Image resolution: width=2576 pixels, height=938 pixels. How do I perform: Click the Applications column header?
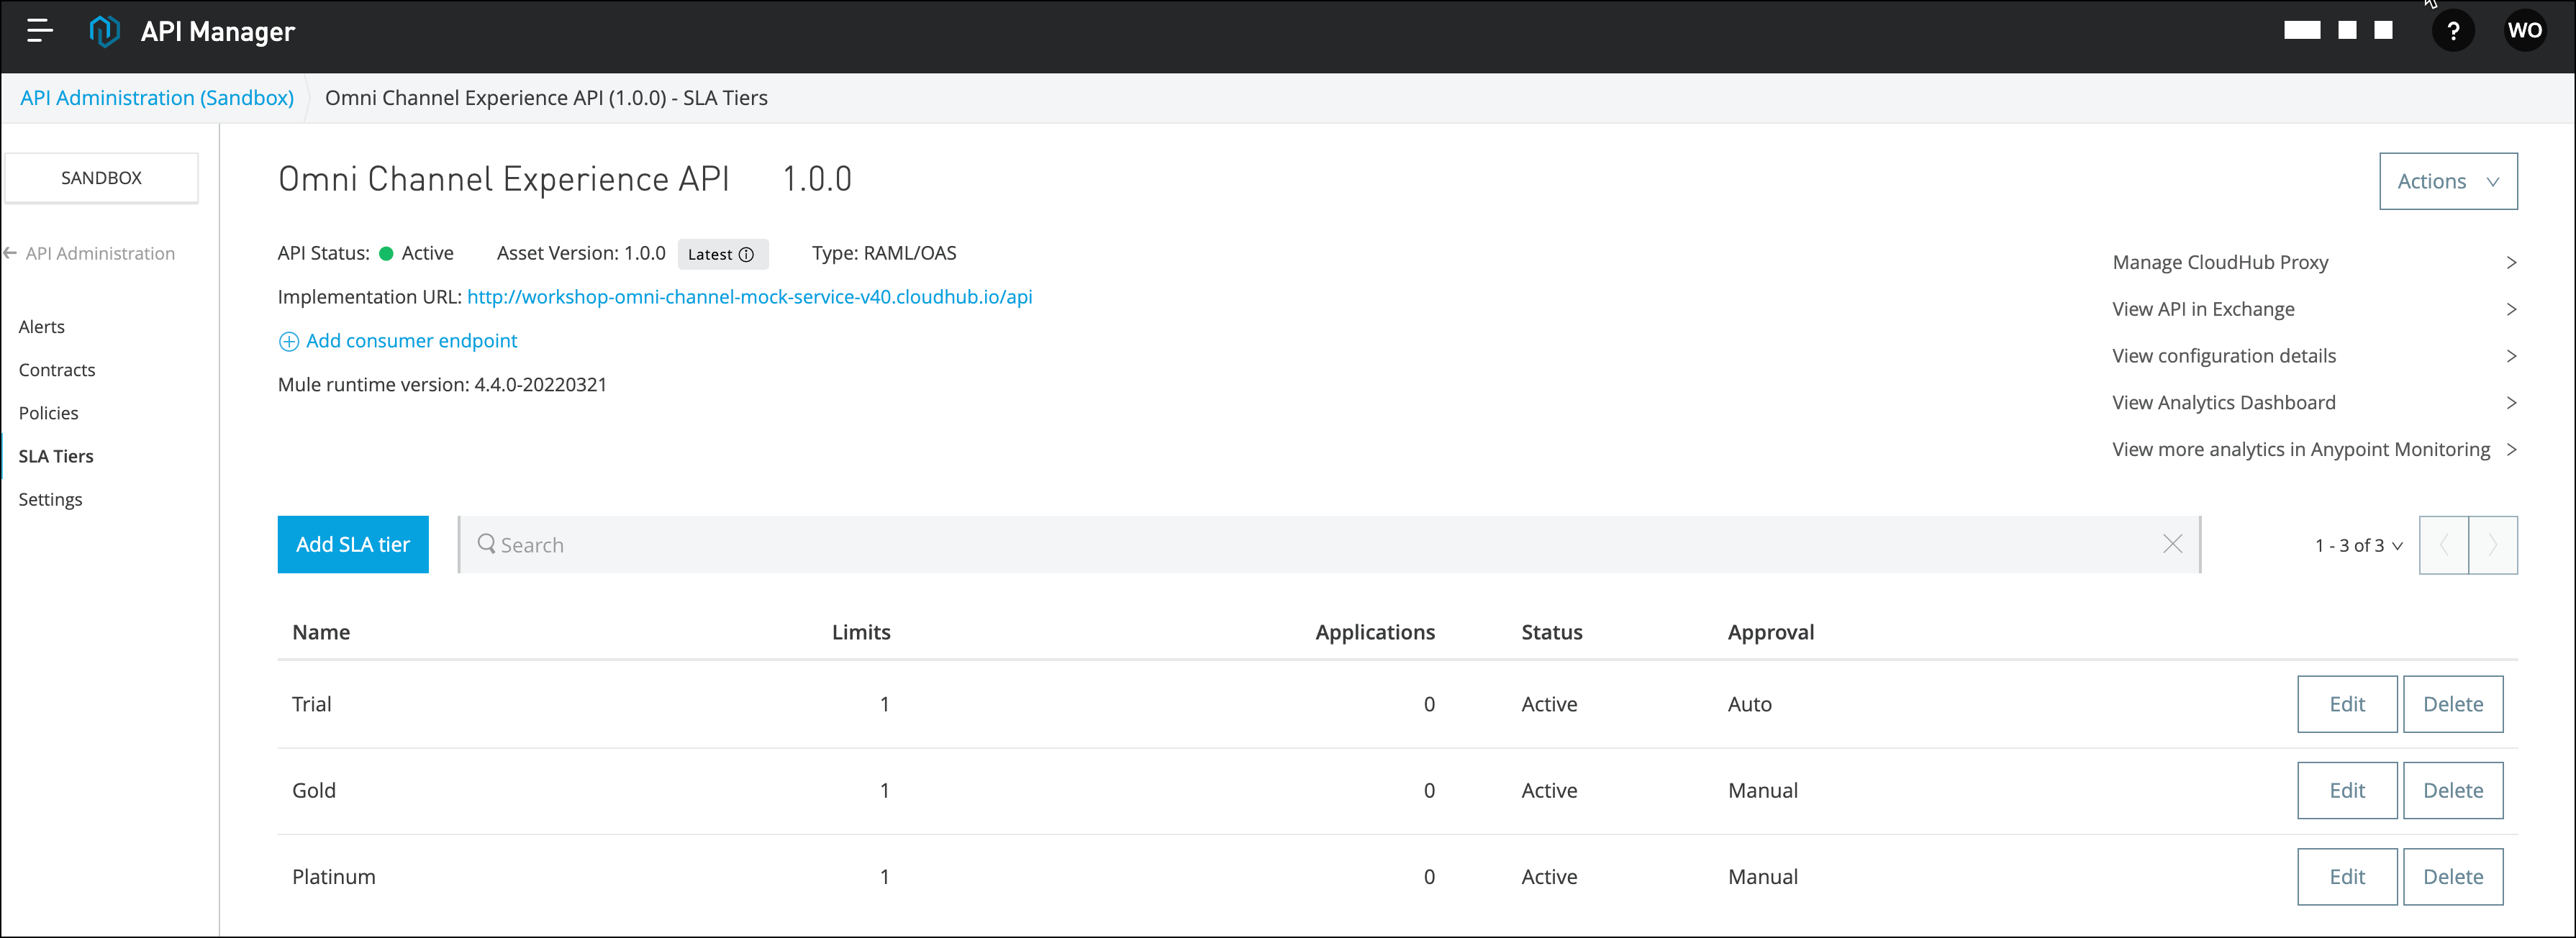1374,632
